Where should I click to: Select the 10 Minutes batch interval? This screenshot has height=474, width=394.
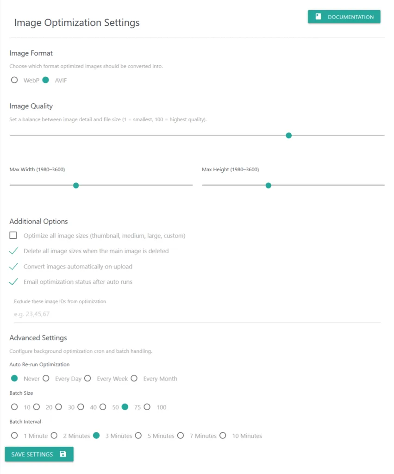pyautogui.click(x=223, y=436)
